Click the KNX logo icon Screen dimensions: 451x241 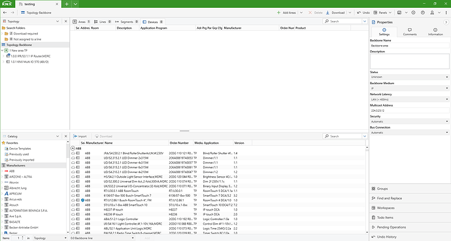tap(7, 4)
